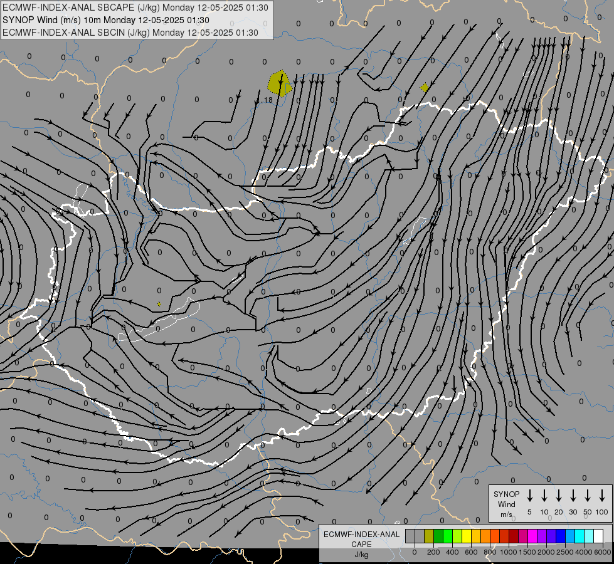614x564 pixels.
Task: Select the pure blue CAPE legend swatch
Action: 561,536
